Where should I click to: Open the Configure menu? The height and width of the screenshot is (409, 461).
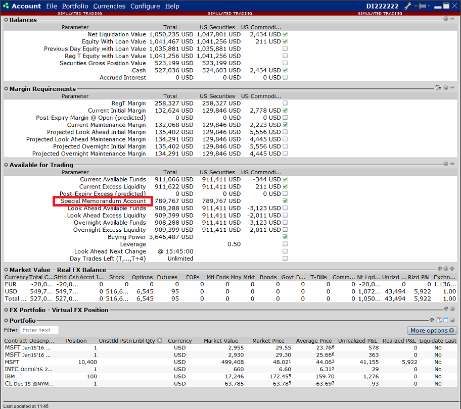point(145,6)
